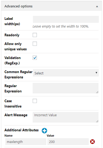Enable the Readonly checkbox

[35, 35]
